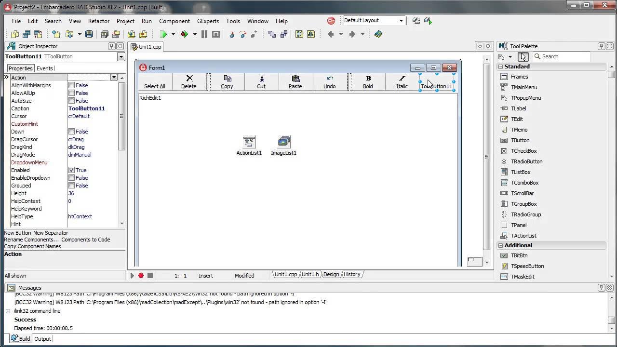The height and width of the screenshot is (347, 617).
Task: Expand the ilink32 command line message
Action: point(8,311)
